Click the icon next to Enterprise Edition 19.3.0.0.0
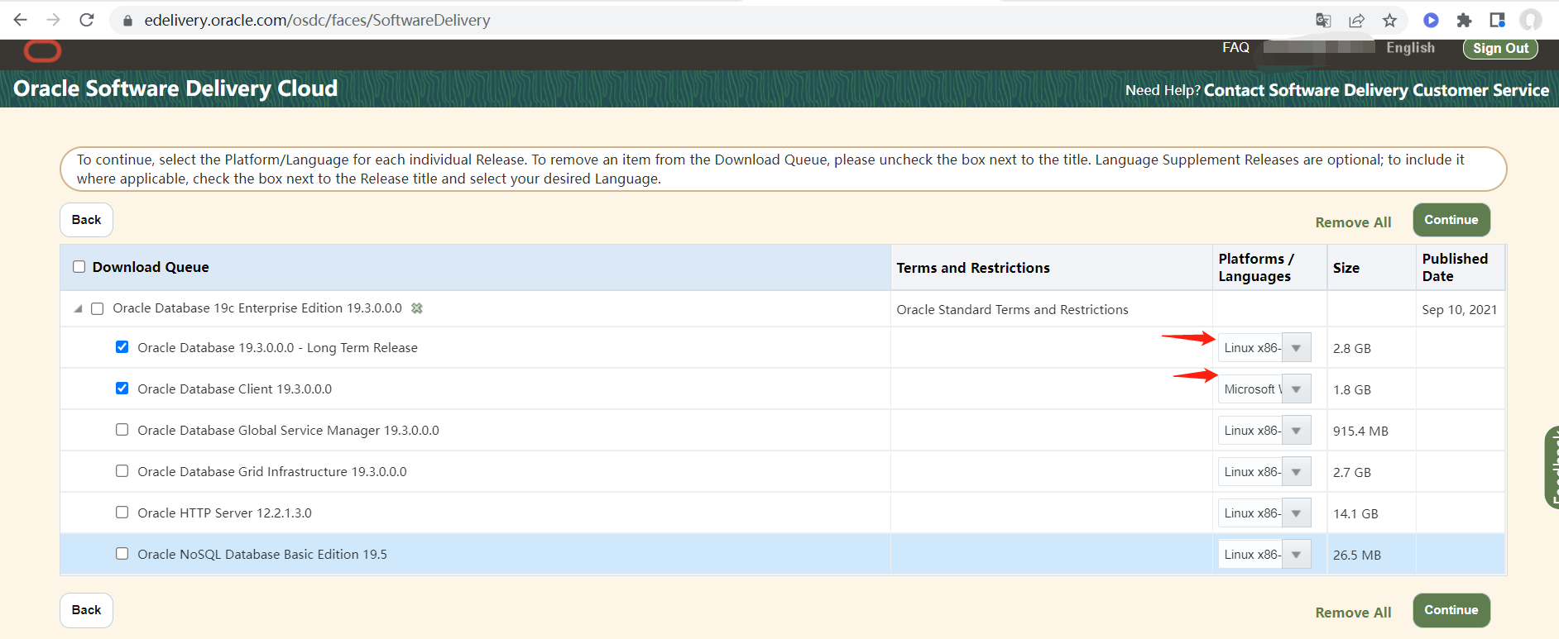The height and width of the screenshot is (639, 1559). click(417, 308)
